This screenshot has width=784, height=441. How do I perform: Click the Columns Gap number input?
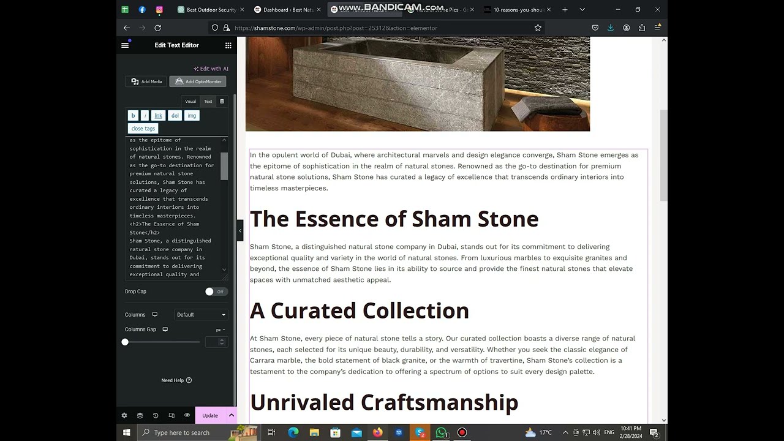tap(213, 342)
